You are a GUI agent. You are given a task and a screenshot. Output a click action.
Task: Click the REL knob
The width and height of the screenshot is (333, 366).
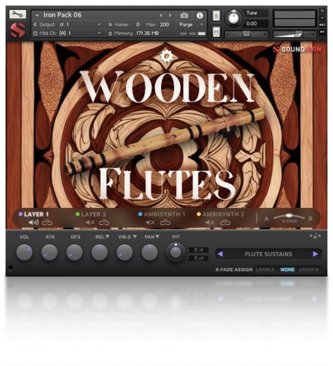100,253
